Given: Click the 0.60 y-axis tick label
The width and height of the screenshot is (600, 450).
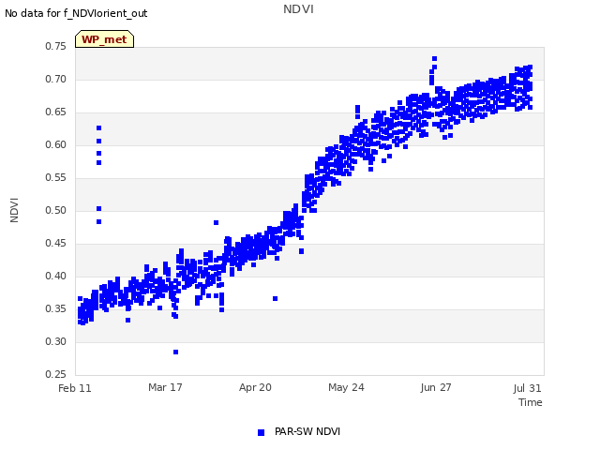Looking at the screenshot, I should (x=55, y=145).
